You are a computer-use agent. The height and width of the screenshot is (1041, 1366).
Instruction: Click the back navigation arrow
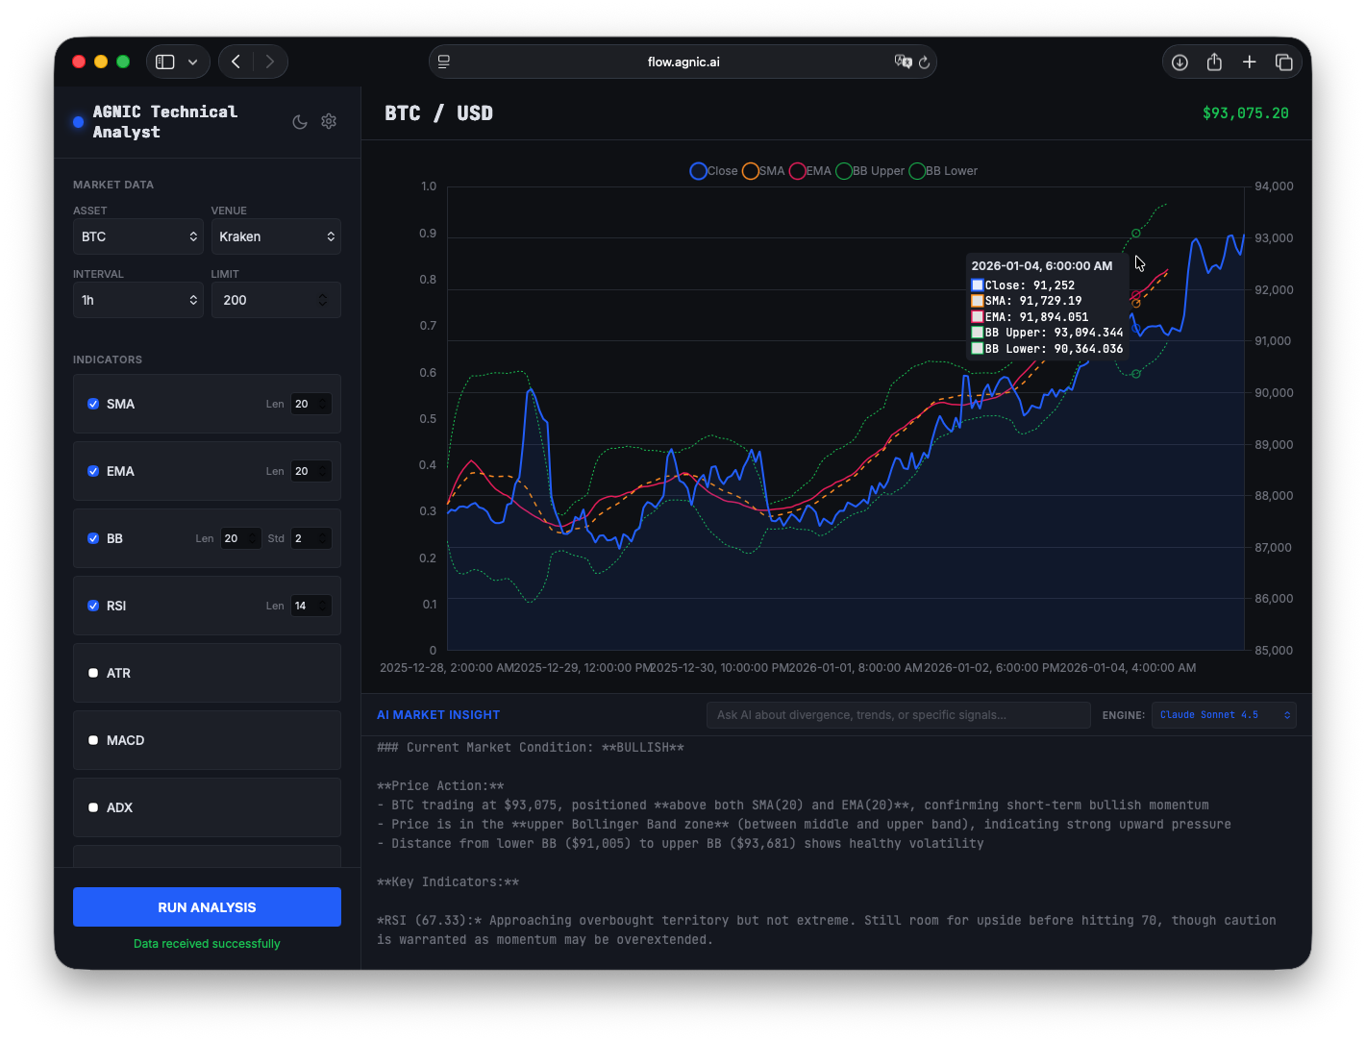tap(236, 61)
